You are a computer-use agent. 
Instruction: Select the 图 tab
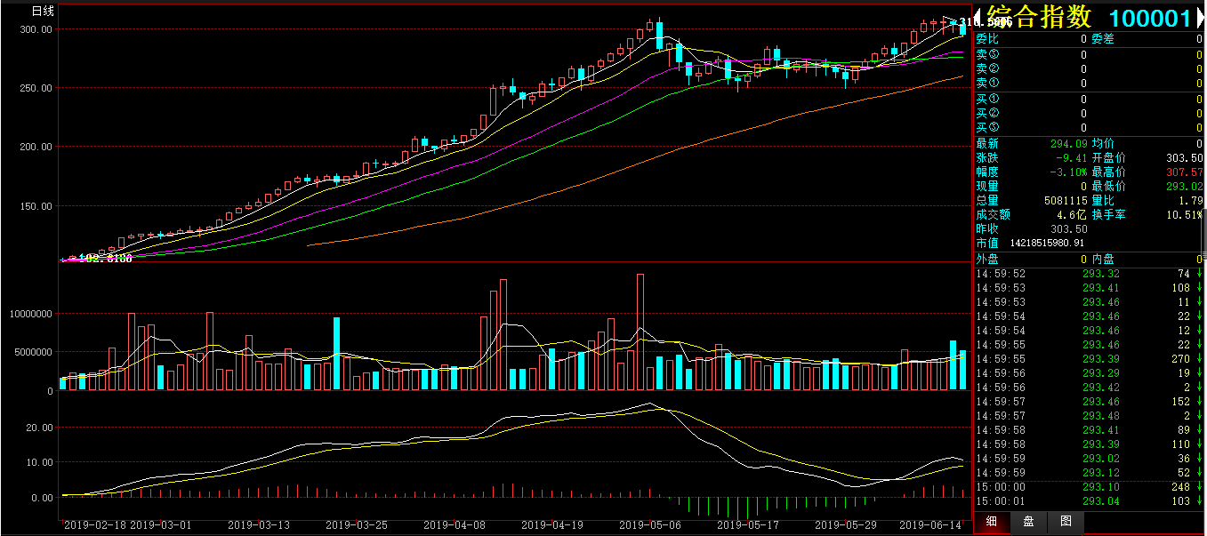1066,523
